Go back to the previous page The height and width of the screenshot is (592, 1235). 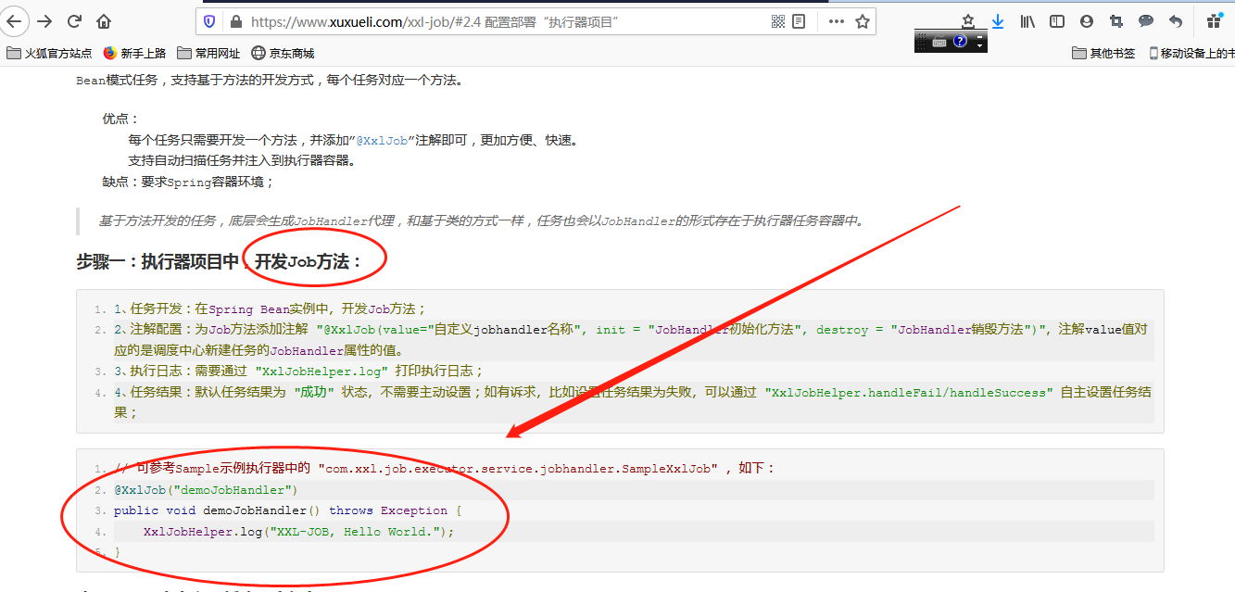click(x=15, y=20)
